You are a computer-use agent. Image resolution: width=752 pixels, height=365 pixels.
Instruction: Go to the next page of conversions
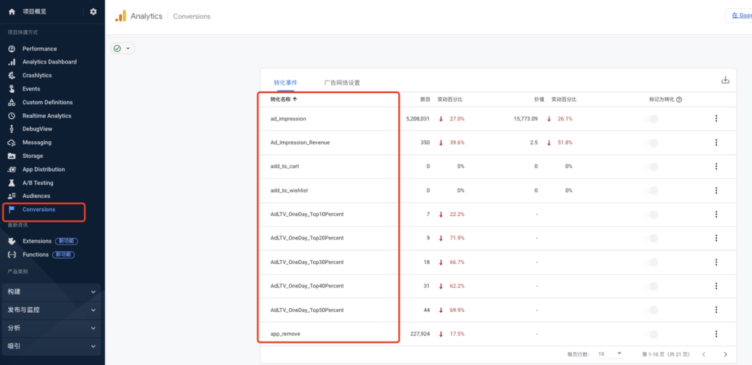(725, 355)
